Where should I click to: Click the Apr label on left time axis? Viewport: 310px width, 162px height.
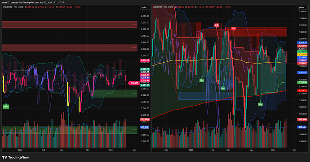[87, 150]
